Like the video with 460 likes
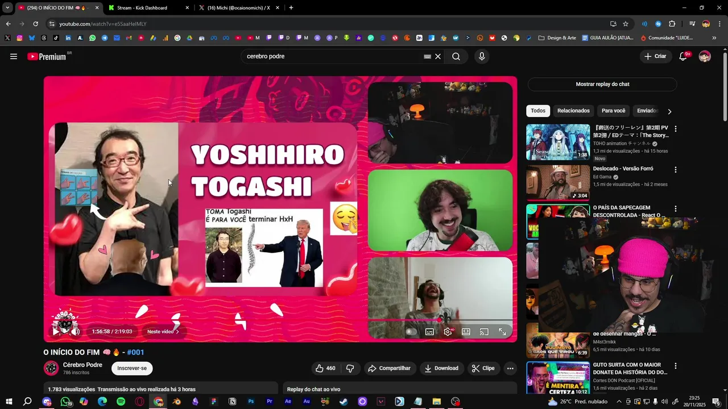The image size is (728, 409). (325, 368)
